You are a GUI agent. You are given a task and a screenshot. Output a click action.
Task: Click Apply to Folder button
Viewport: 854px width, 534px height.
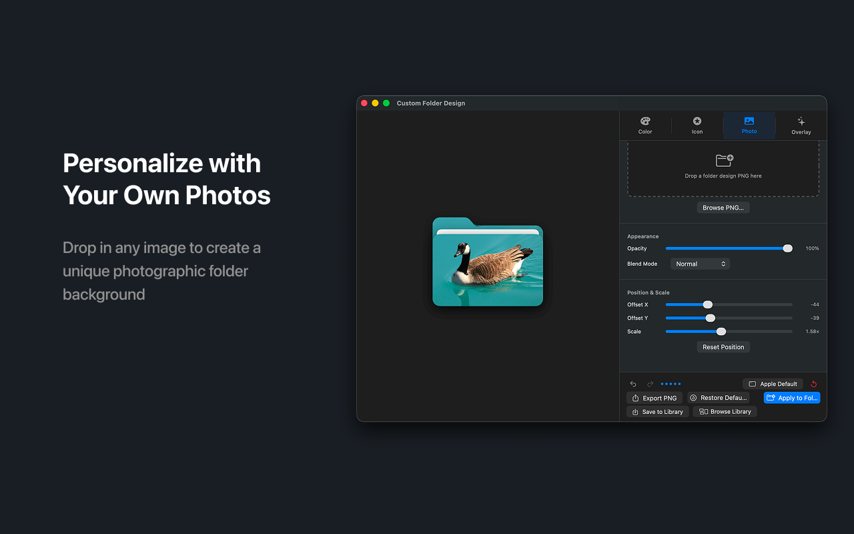pos(792,398)
